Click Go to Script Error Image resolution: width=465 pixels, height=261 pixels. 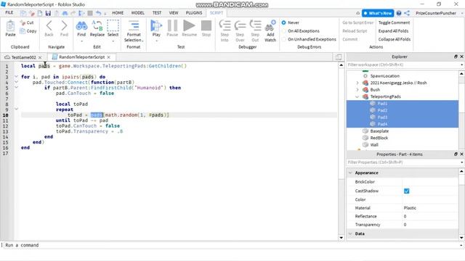(x=358, y=22)
